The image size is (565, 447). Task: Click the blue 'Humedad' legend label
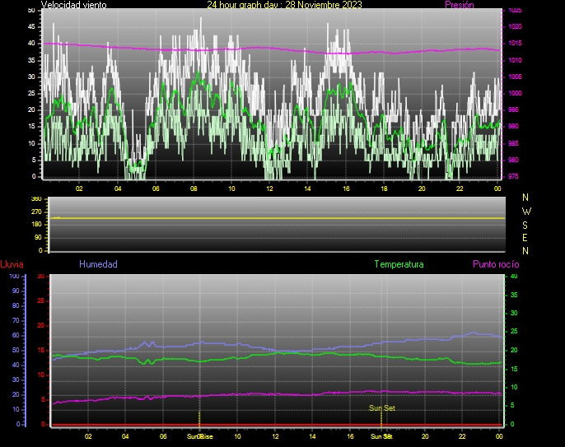(98, 264)
